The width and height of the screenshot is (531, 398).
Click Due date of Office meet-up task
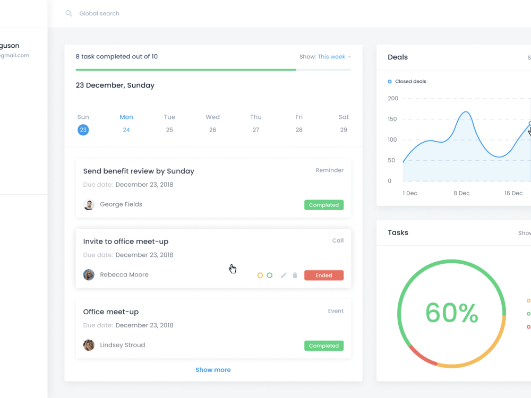point(128,325)
